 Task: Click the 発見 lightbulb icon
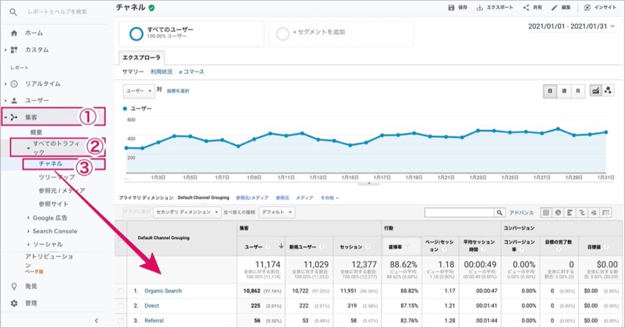[x=14, y=286]
